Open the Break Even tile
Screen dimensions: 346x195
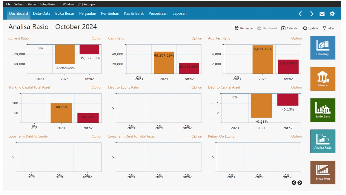323,172
